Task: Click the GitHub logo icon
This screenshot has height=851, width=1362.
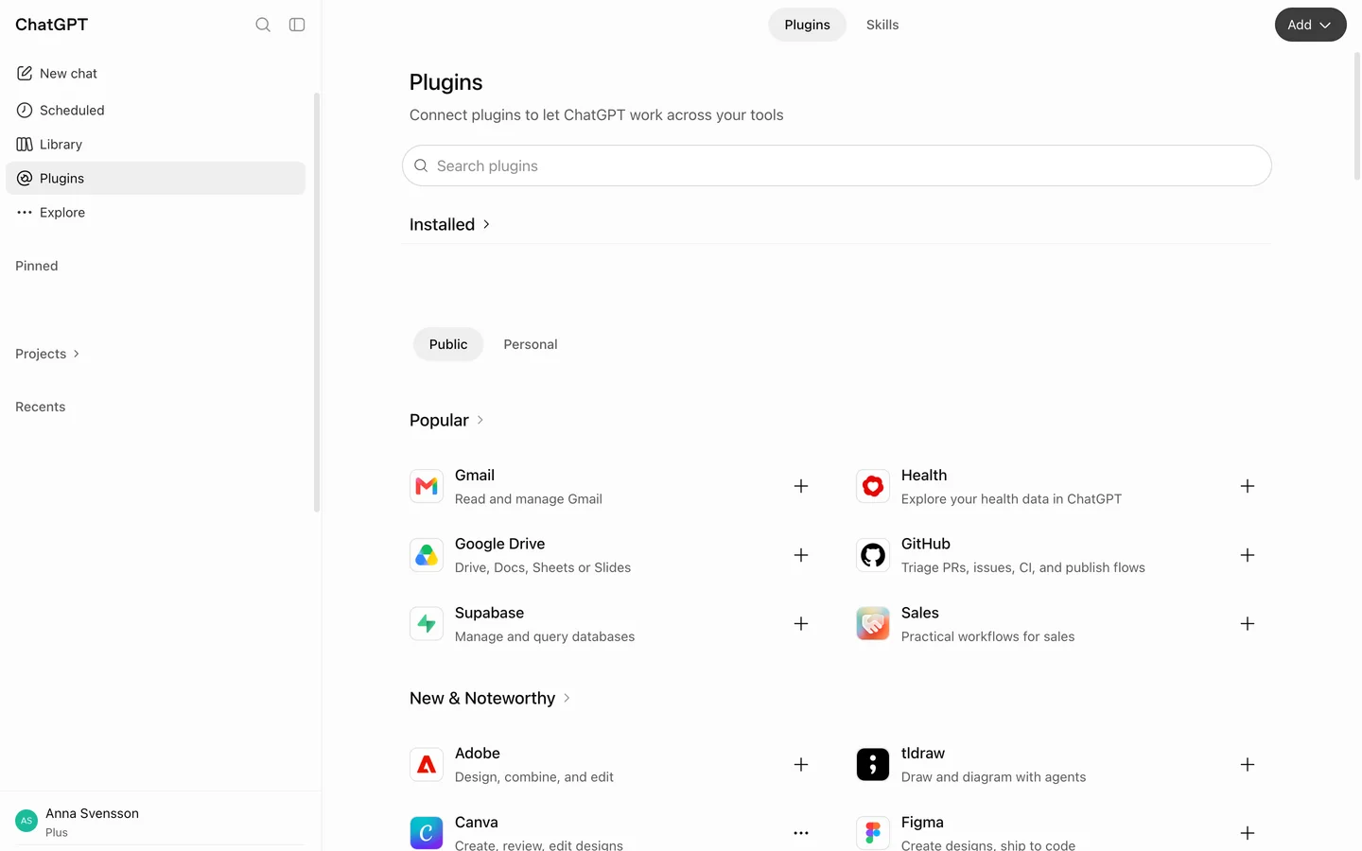Action: click(x=873, y=555)
